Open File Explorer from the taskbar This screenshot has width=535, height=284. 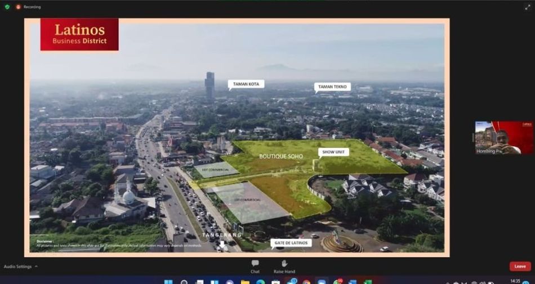245,282
